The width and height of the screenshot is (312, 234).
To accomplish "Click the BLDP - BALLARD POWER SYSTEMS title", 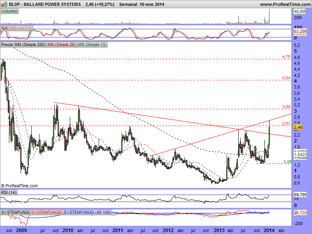I will pyautogui.click(x=45, y=4).
